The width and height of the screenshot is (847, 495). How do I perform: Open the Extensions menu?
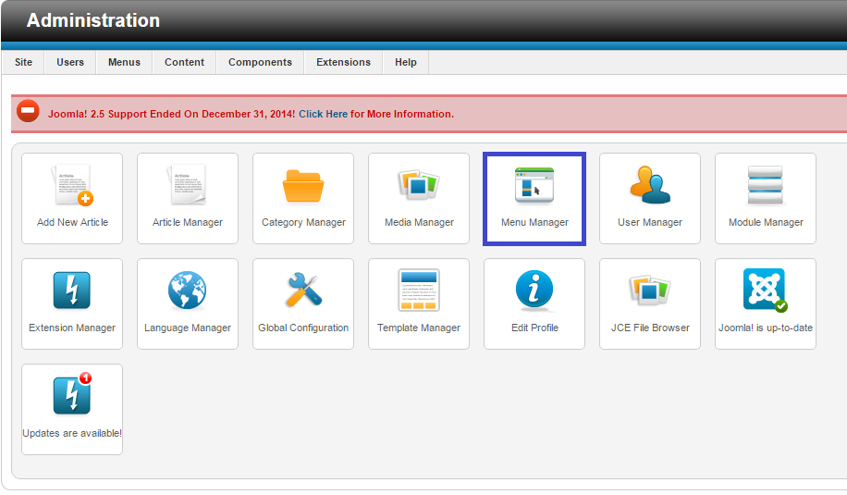(x=344, y=62)
